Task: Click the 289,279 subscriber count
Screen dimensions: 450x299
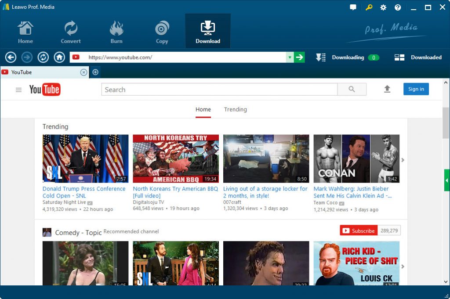Action: tap(389, 231)
